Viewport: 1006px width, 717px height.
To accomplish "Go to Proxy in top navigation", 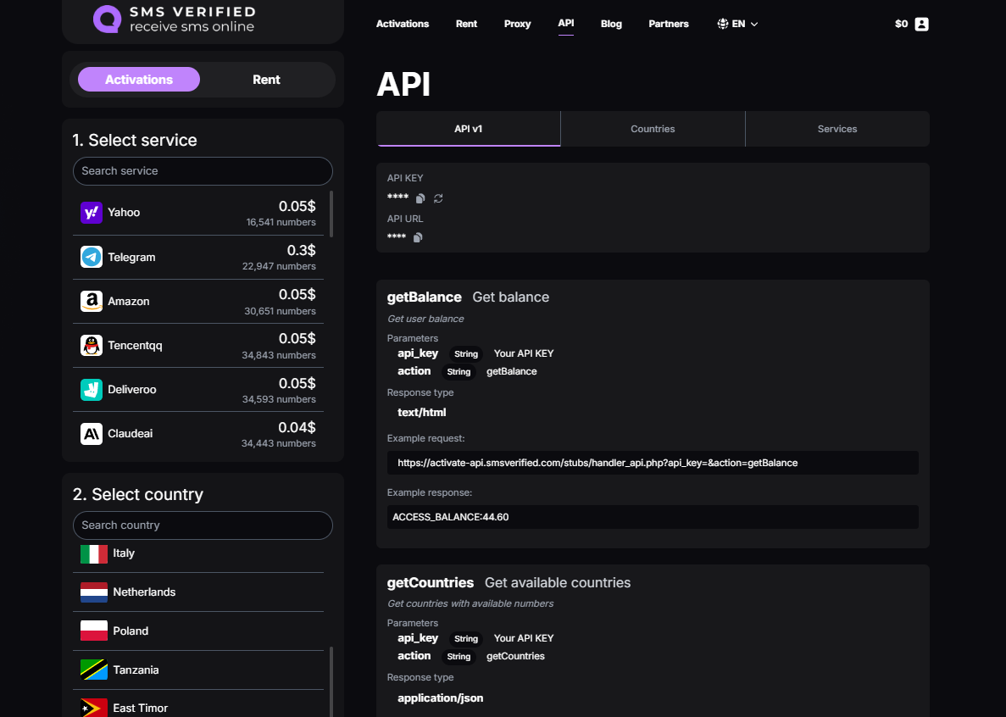I will (x=517, y=24).
